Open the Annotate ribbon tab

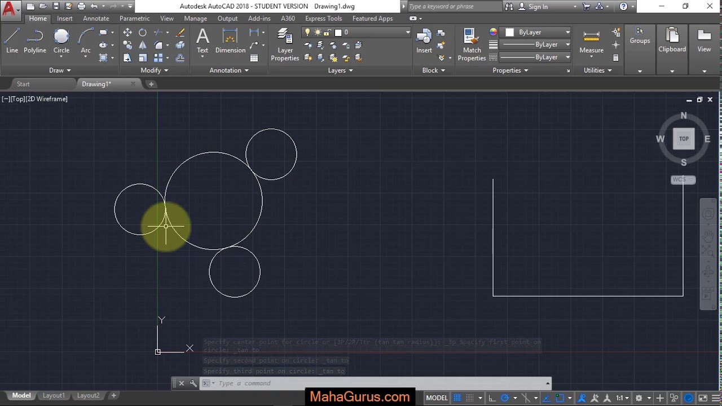(x=96, y=19)
